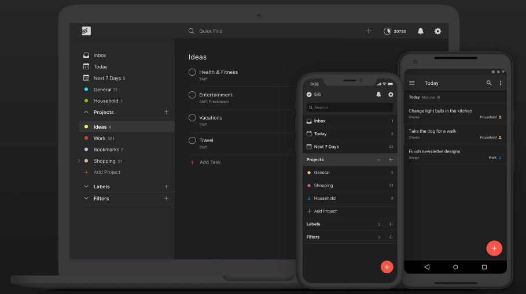Click the Search field on the iPhone
The height and width of the screenshot is (294, 526).
click(x=350, y=107)
